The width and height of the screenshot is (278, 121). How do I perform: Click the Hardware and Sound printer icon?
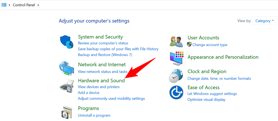[x=67, y=86]
